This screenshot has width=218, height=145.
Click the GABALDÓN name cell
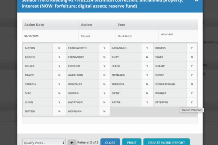(x=83, y=75)
